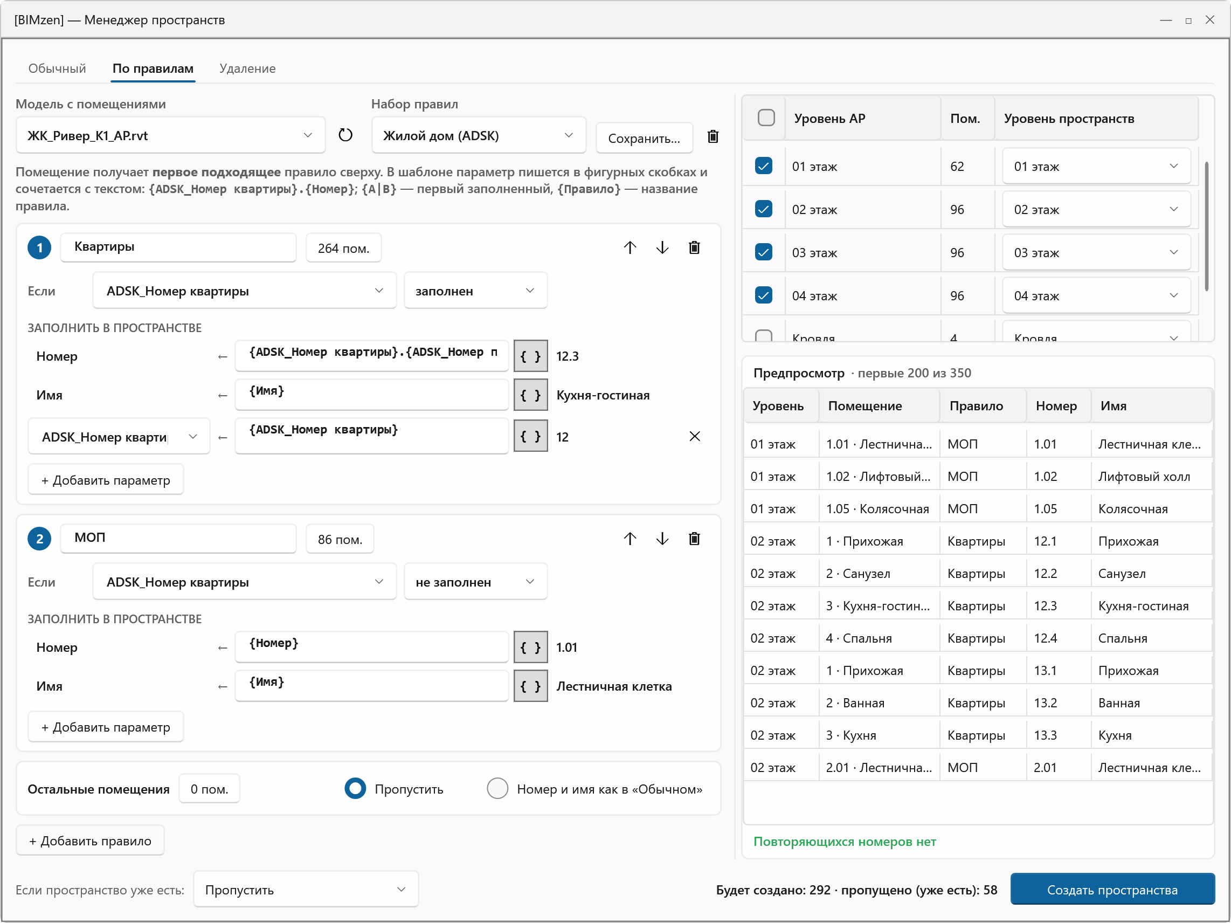The width and height of the screenshot is (1231, 923).
Task: Delete the selected rule set with trash icon
Action: [713, 136]
